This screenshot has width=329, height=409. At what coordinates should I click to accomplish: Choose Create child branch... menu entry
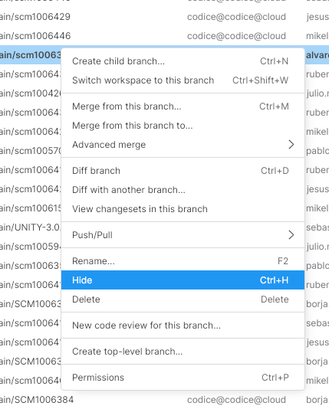click(183, 61)
